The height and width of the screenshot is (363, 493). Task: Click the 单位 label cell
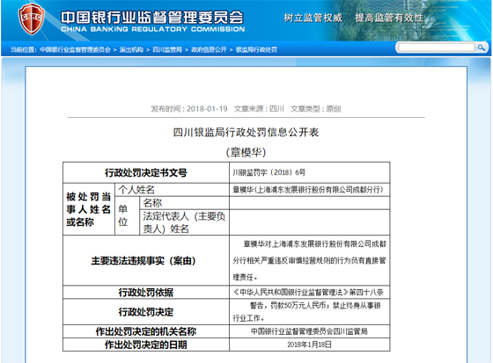coord(127,215)
